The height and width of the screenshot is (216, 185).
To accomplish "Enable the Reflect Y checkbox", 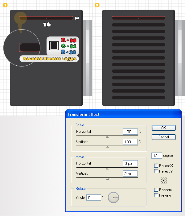I will click(156, 171).
